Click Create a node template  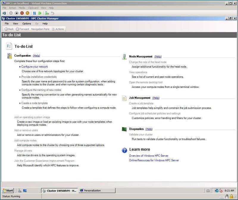pyautogui.click(x=35, y=103)
